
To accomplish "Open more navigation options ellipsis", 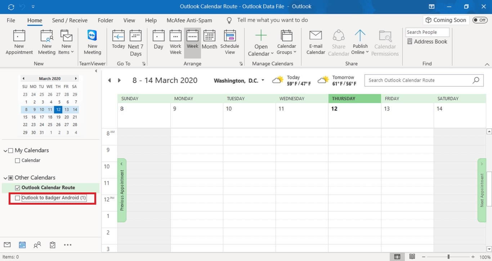I will (x=67, y=245).
